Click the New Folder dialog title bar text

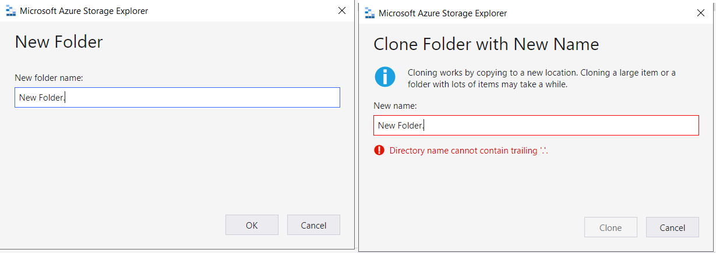(84, 11)
